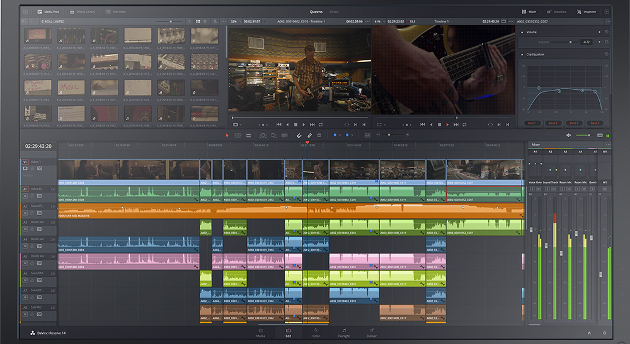
Task: Select the arrow selection tool in timeline toolbar
Action: point(227,135)
